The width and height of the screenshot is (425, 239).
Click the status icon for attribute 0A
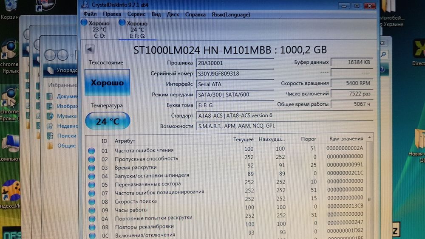[x=92, y=219]
